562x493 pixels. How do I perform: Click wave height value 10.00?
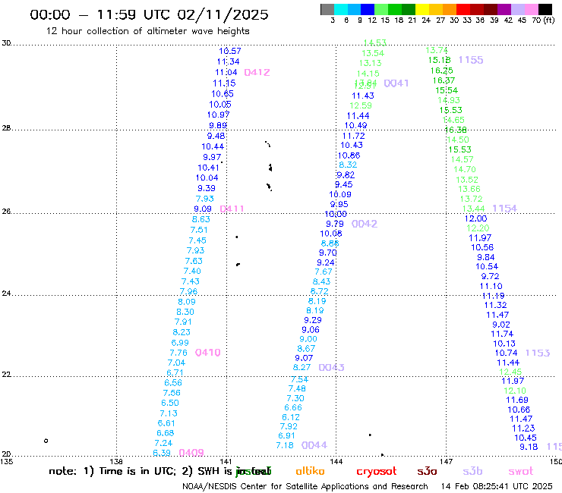336,214
